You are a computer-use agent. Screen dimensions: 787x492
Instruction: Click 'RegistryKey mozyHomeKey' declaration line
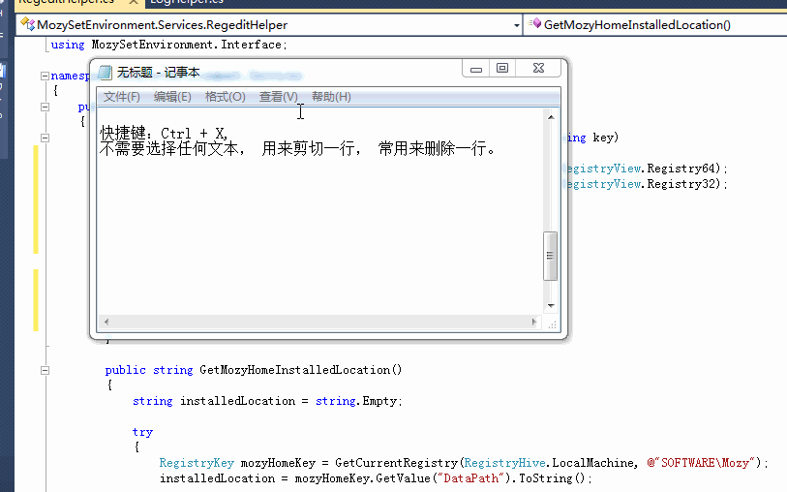[464, 463]
